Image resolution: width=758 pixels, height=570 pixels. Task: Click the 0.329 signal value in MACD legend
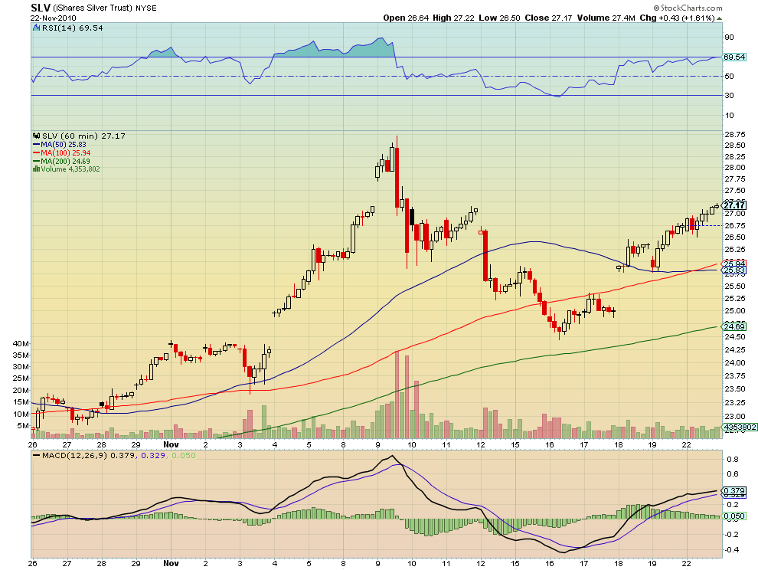pyautogui.click(x=153, y=455)
